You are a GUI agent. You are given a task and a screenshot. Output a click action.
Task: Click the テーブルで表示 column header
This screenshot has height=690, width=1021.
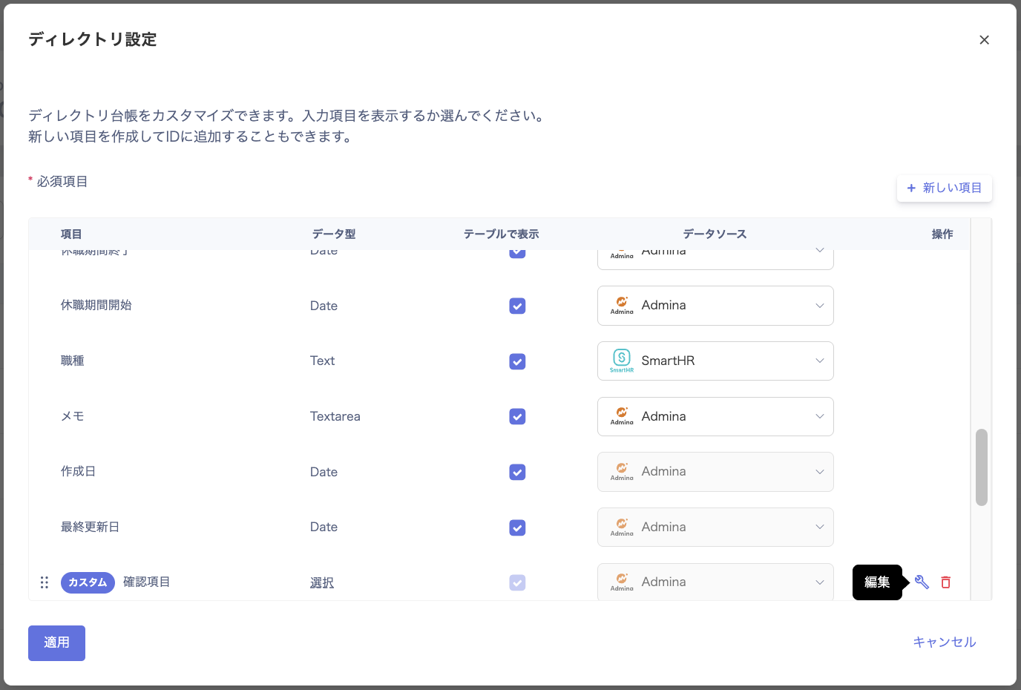click(501, 234)
